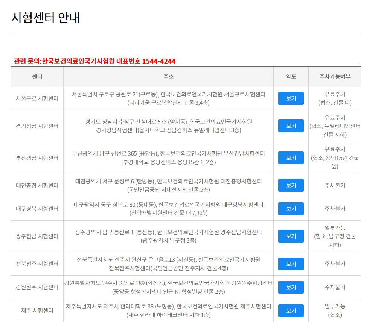The width and height of the screenshot is (366, 331).
Task: Open 보기 for 대전충청 시험센터
Action: [291, 185]
